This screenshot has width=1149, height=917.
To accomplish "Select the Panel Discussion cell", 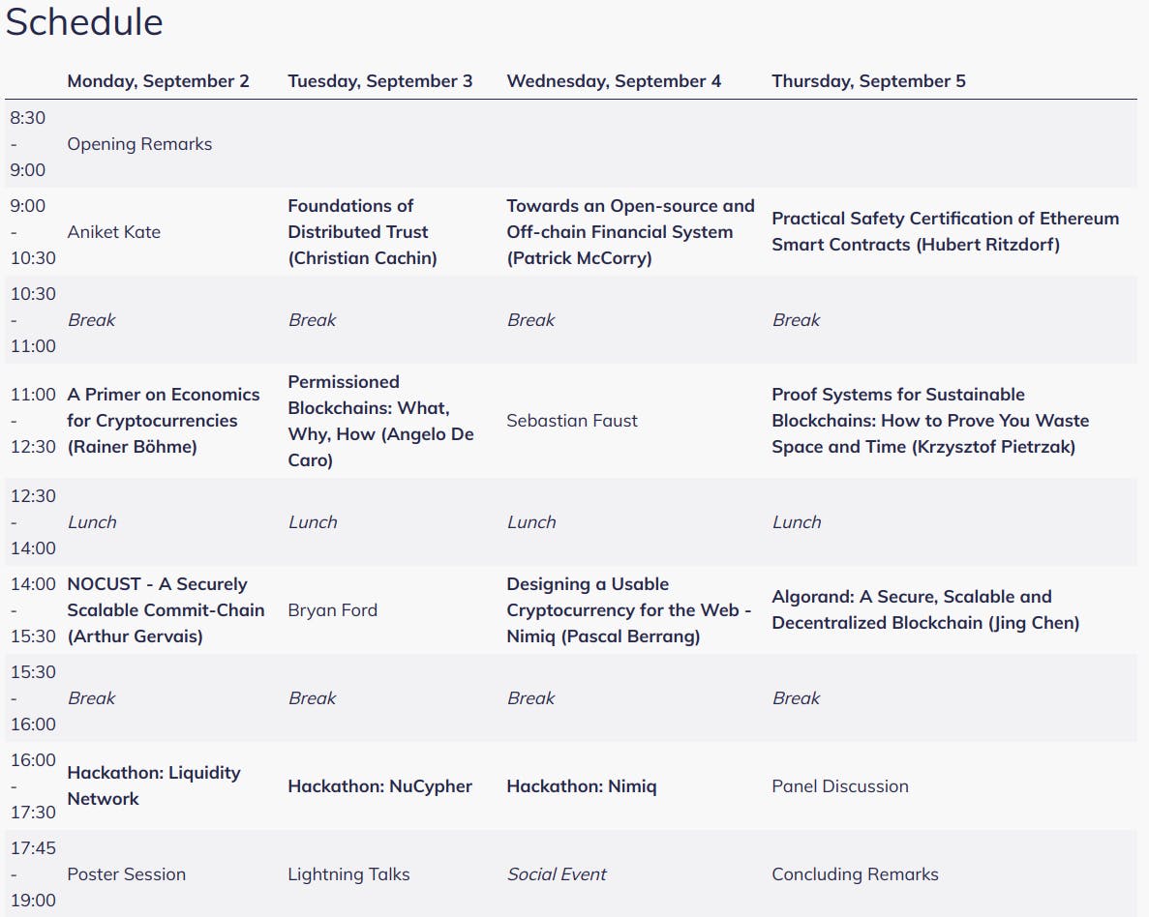I will [x=840, y=785].
